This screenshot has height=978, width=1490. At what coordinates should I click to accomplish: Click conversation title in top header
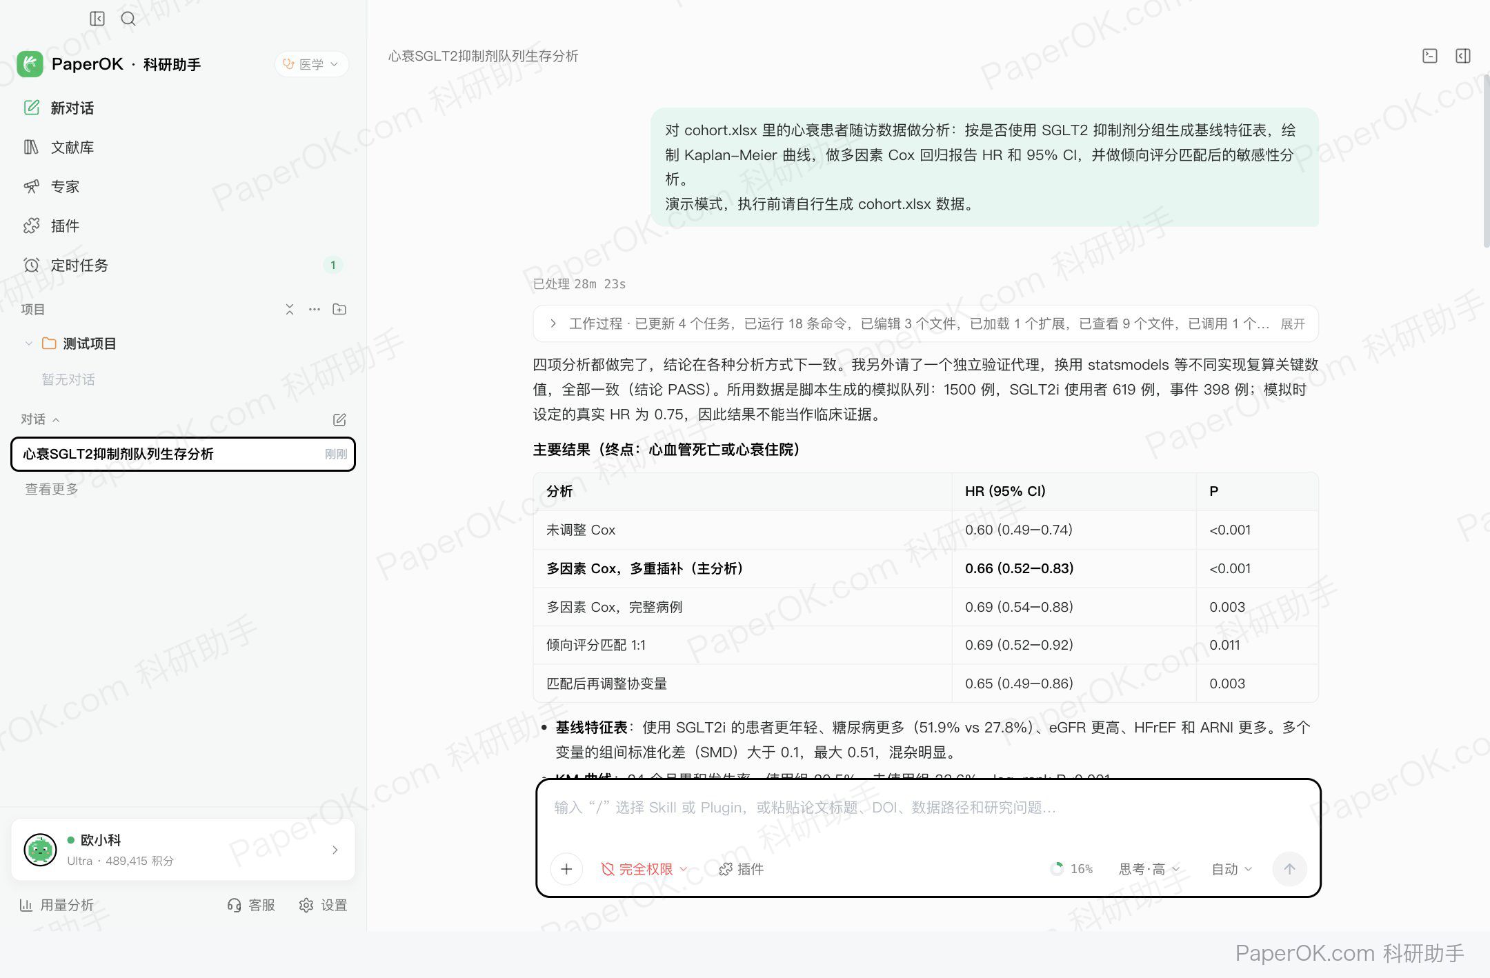click(483, 56)
